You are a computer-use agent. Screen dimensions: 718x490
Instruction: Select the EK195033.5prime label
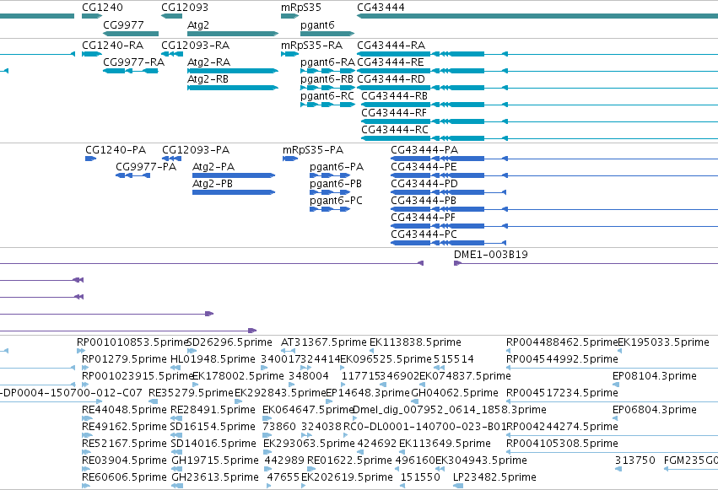(663, 342)
